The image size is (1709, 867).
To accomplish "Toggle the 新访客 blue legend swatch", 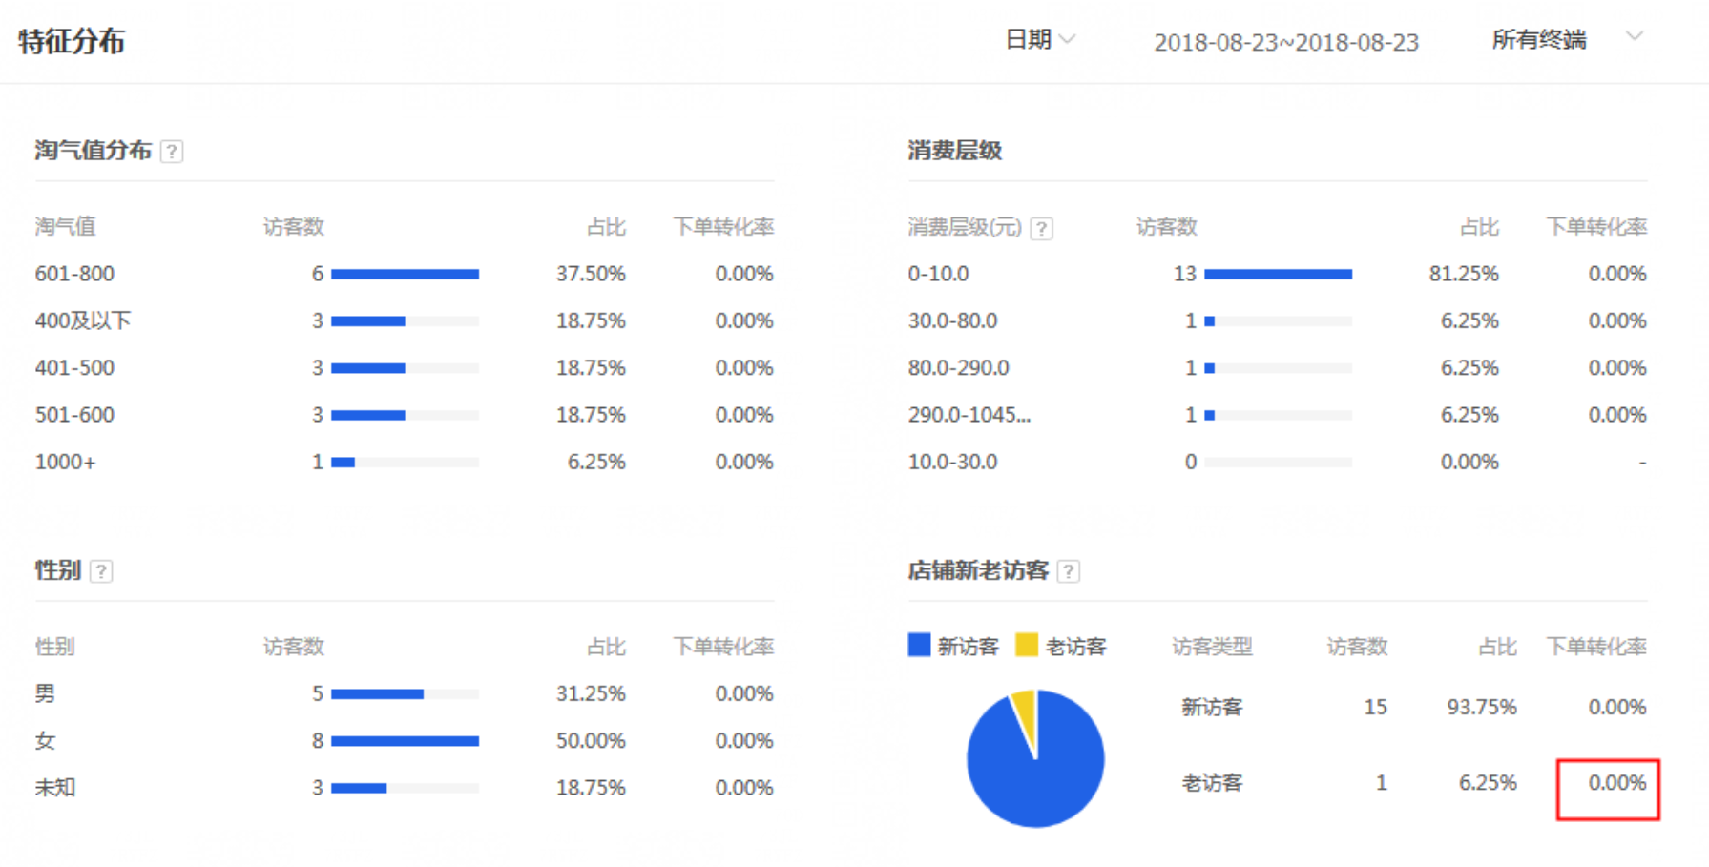I will 919,646.
